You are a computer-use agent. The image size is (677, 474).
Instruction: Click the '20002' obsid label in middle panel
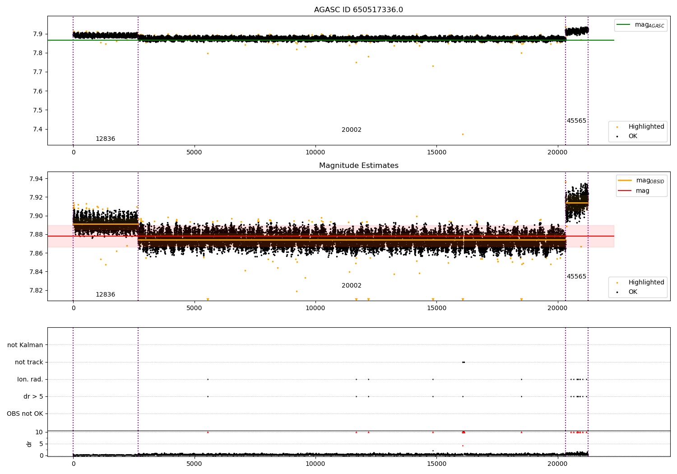[352, 286]
